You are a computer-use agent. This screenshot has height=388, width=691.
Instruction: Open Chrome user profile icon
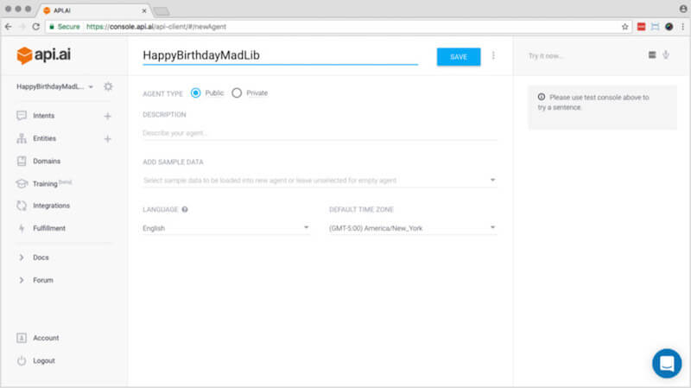click(x=683, y=9)
